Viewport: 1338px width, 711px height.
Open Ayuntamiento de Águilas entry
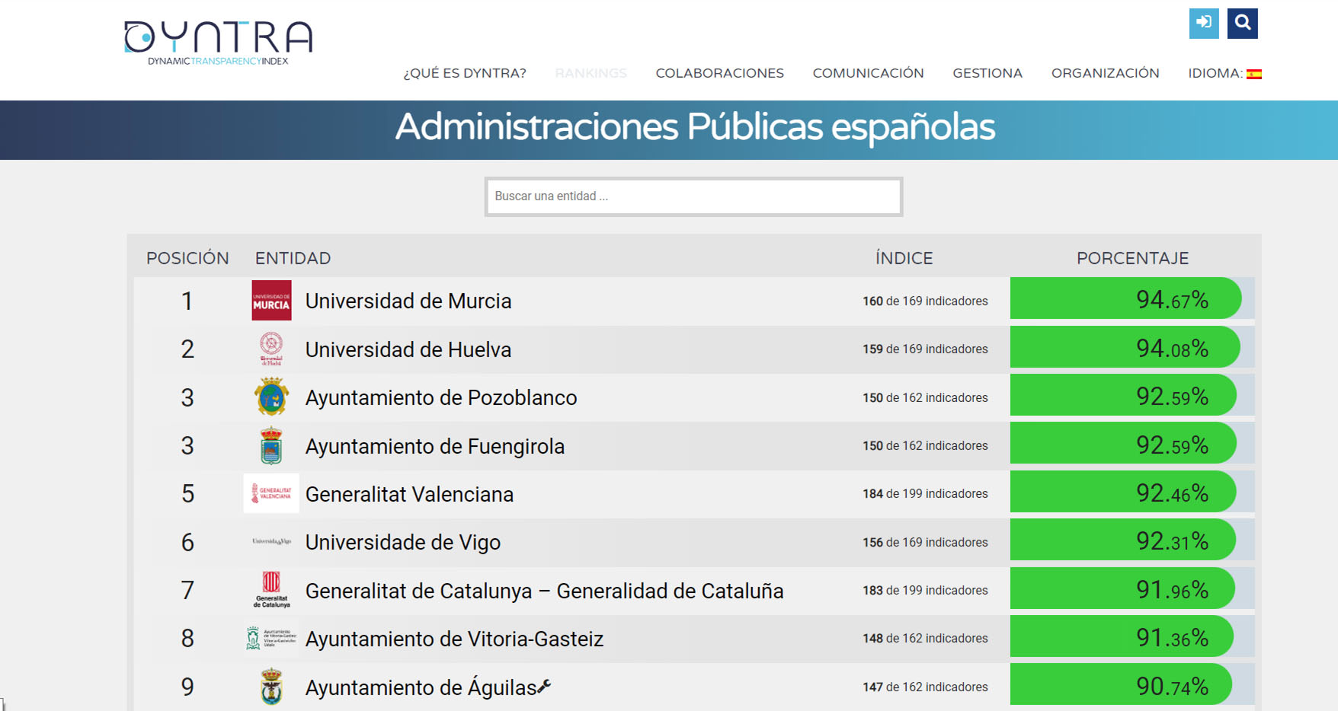click(x=421, y=687)
